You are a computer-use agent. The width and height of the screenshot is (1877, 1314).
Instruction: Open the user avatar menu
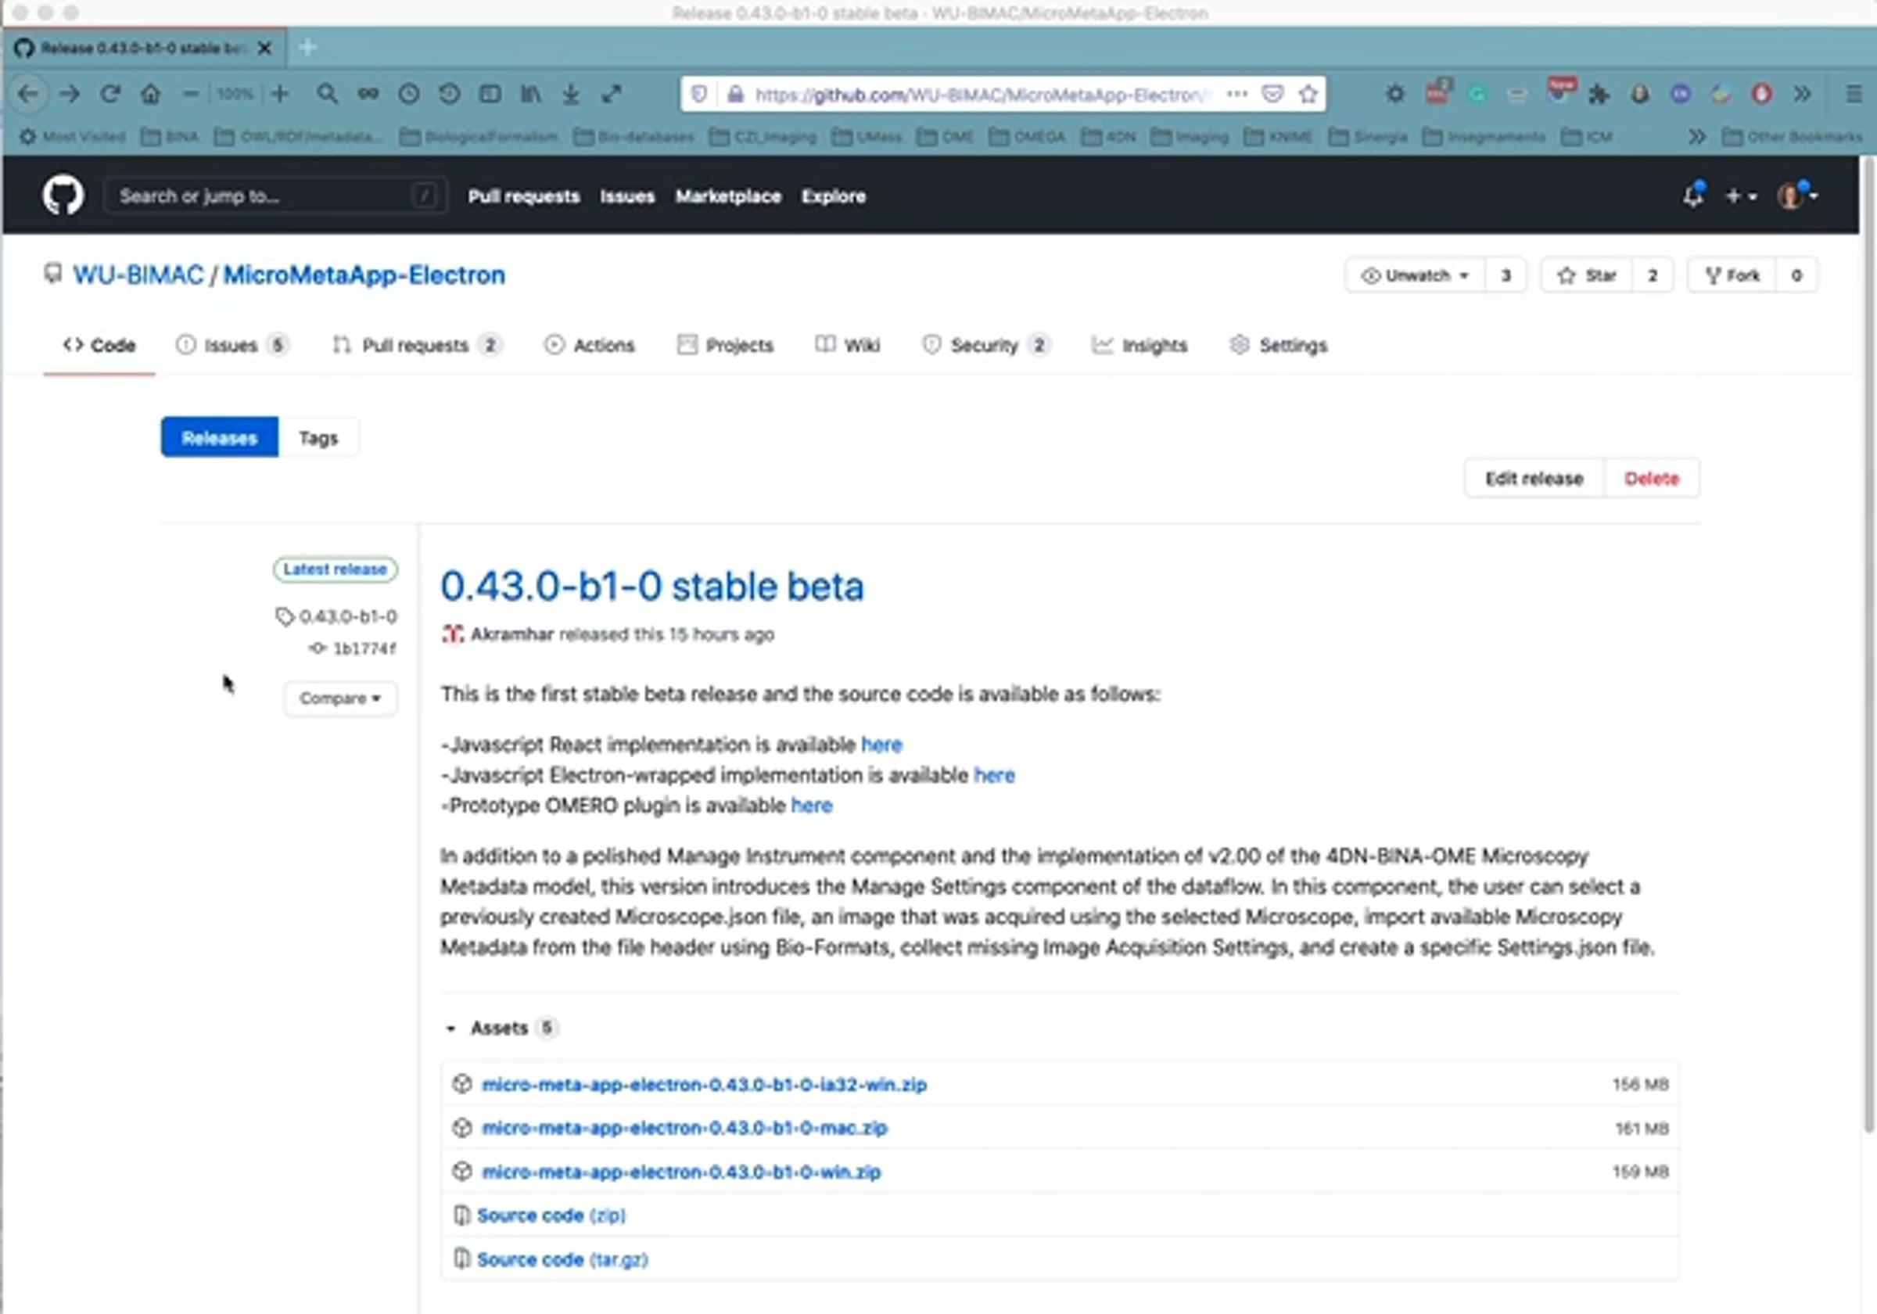(x=1797, y=196)
